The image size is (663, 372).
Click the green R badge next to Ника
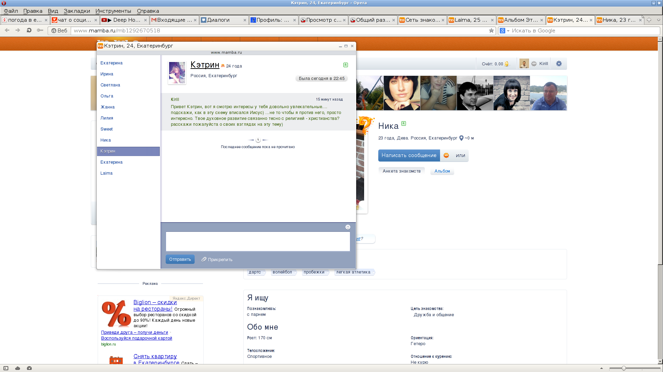tap(403, 123)
